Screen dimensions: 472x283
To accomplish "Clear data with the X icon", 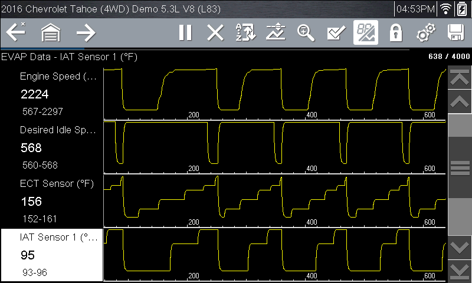I will coord(215,33).
